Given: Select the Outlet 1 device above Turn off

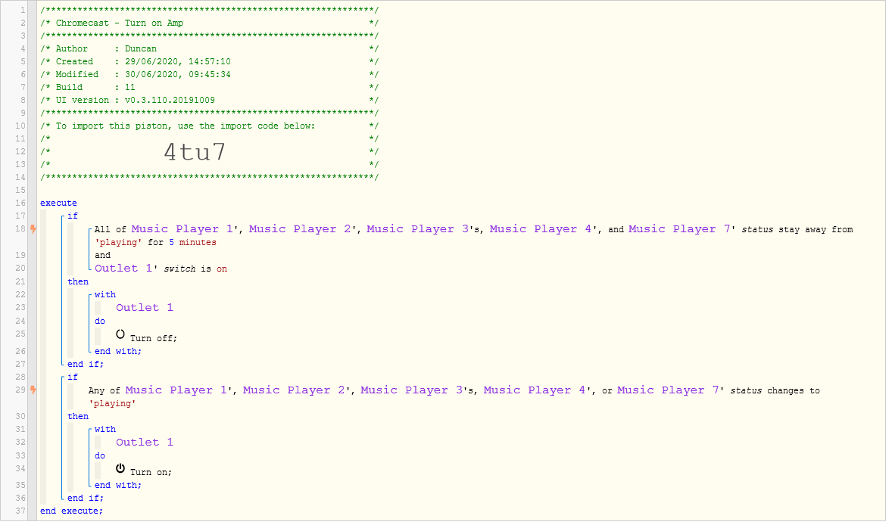Looking at the screenshot, I should coord(145,307).
